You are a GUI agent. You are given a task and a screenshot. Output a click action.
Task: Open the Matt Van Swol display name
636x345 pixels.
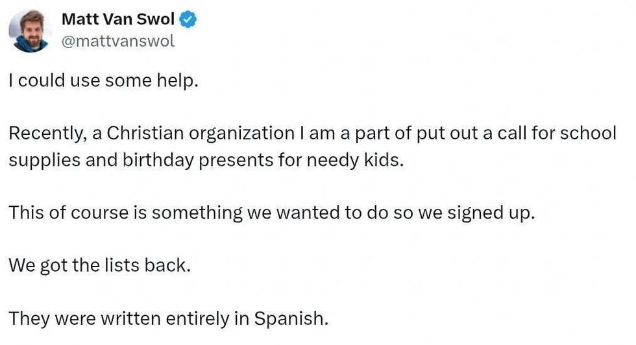118,19
